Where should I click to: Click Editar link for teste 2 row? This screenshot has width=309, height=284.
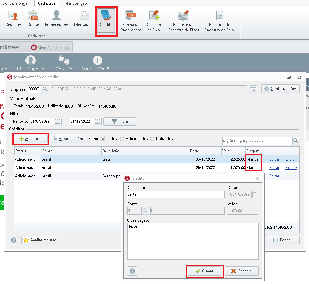[x=274, y=168]
